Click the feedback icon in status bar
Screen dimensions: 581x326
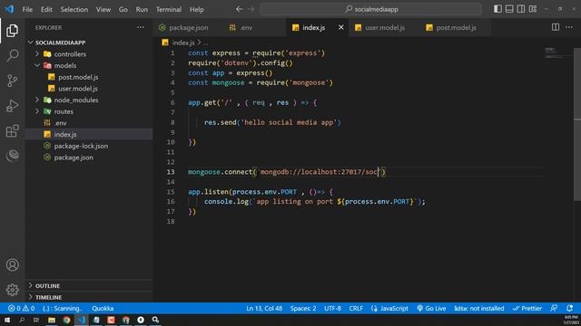click(554, 308)
